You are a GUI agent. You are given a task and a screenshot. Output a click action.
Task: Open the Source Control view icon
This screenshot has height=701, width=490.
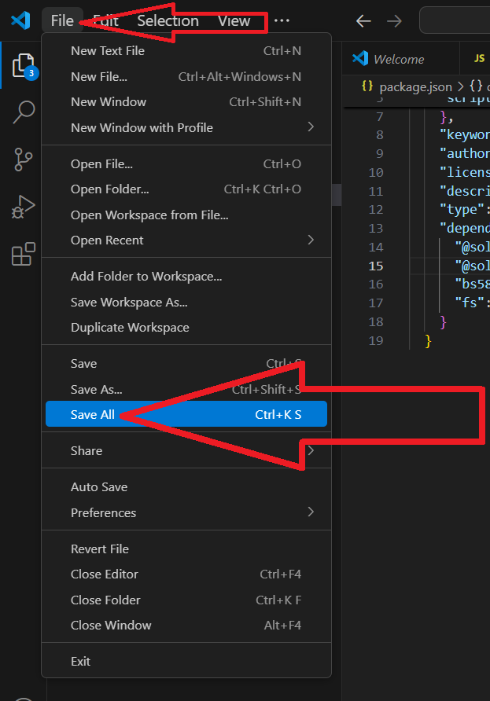coord(24,160)
